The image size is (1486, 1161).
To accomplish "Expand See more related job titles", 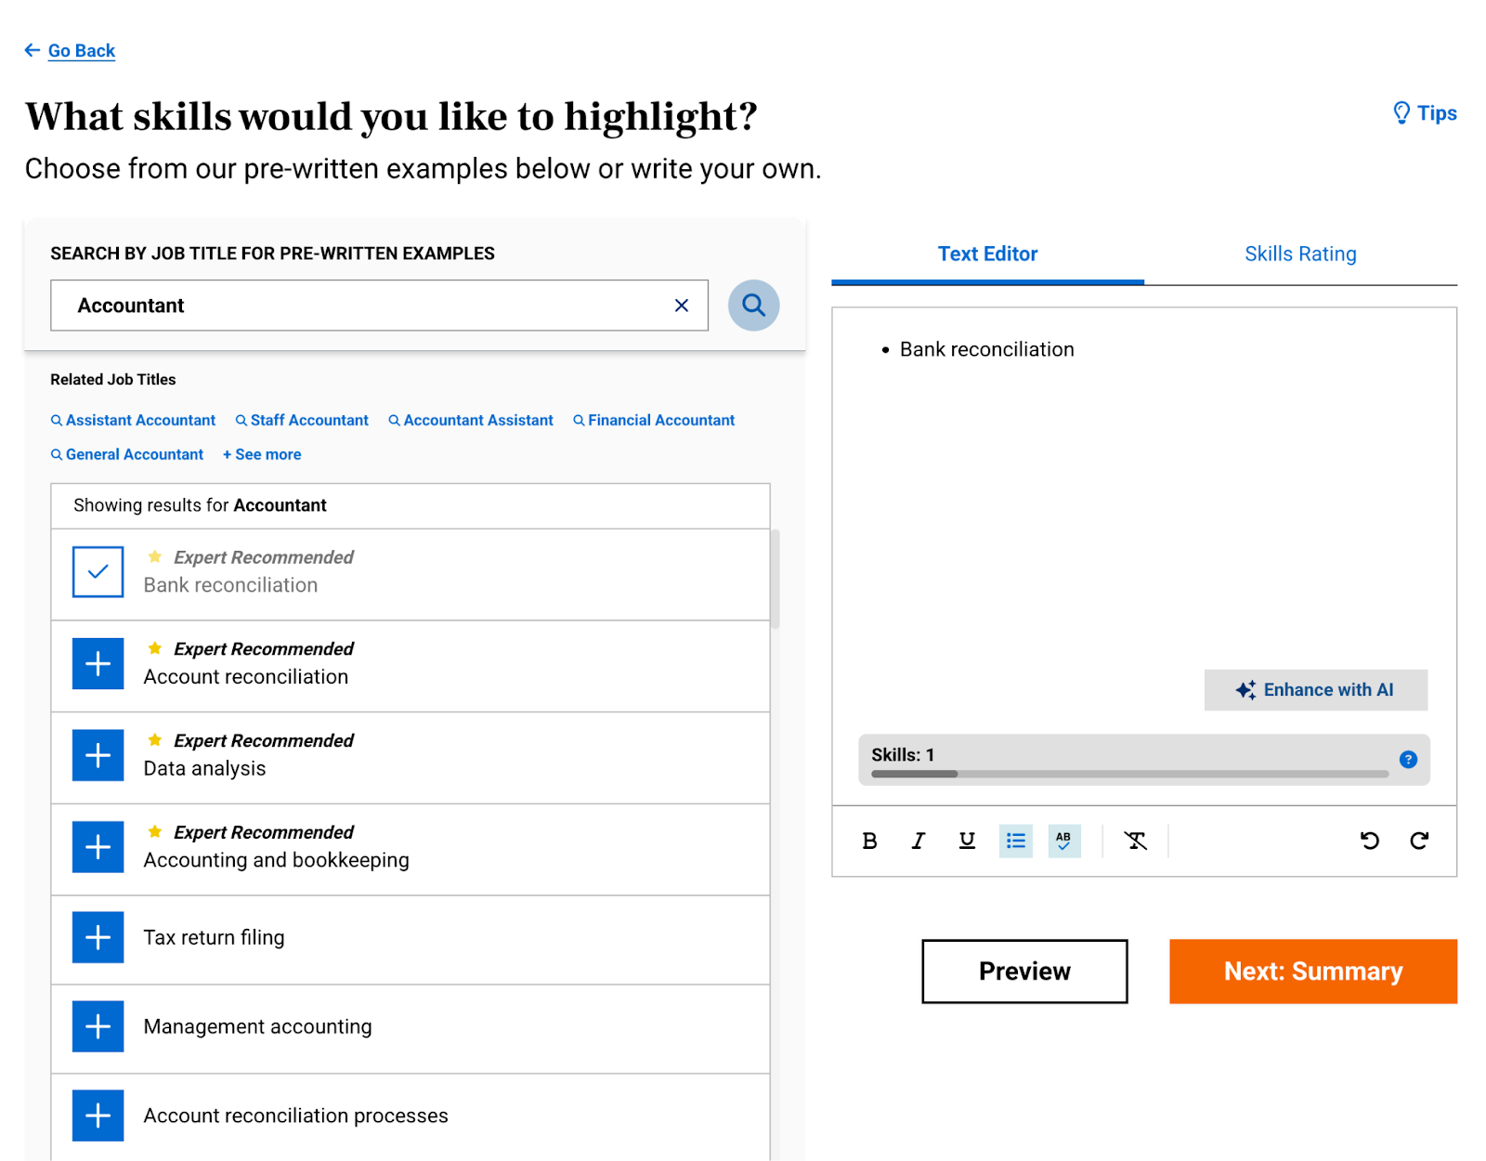I will click(261, 454).
